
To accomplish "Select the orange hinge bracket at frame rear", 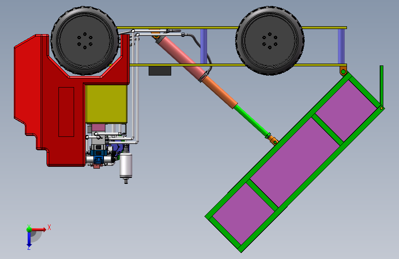I will (343, 71).
